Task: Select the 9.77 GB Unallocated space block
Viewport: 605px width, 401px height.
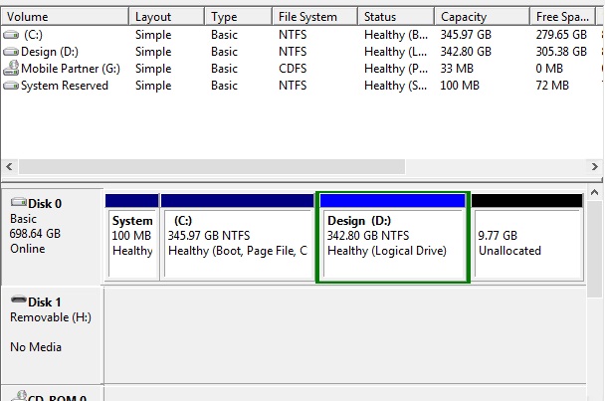Action: click(x=527, y=237)
